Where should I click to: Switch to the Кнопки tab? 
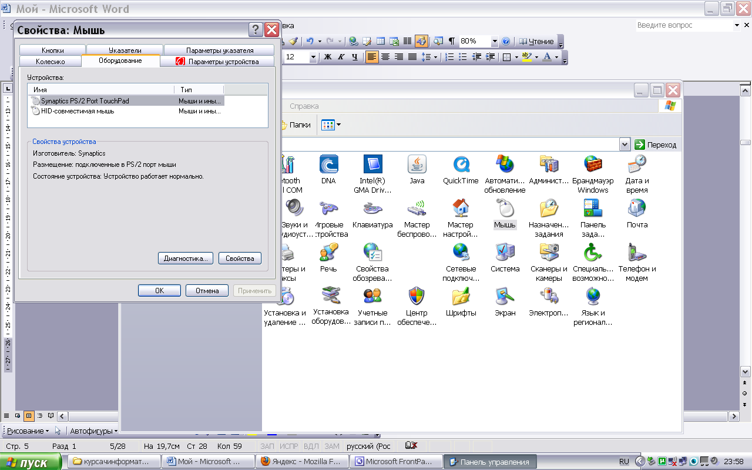tap(53, 51)
